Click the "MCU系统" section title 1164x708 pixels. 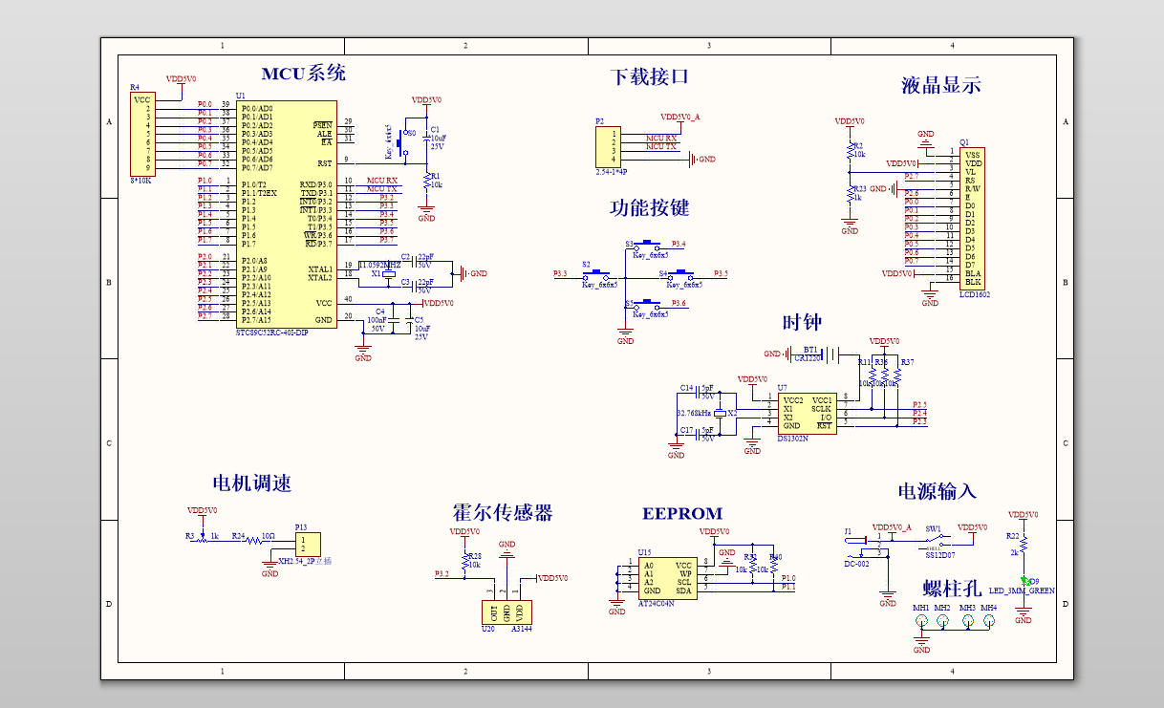click(304, 74)
